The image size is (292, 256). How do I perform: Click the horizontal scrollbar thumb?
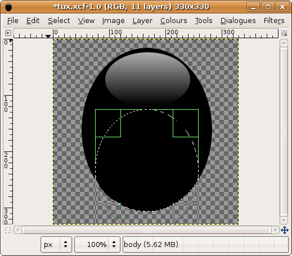coord(146,230)
